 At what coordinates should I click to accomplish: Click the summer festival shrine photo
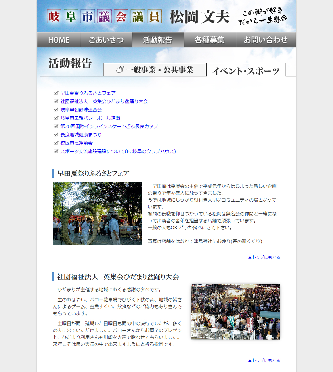(97, 213)
